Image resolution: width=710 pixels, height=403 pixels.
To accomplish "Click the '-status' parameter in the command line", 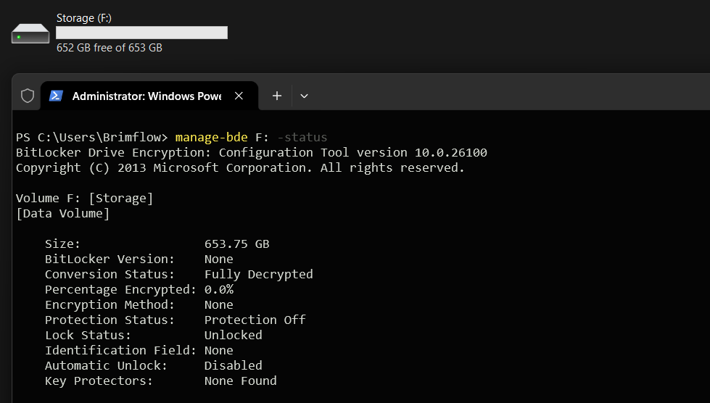I will [302, 138].
